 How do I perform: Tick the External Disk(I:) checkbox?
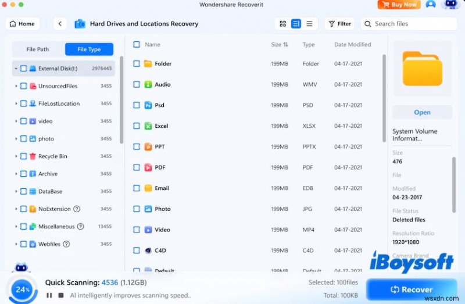tap(23, 69)
